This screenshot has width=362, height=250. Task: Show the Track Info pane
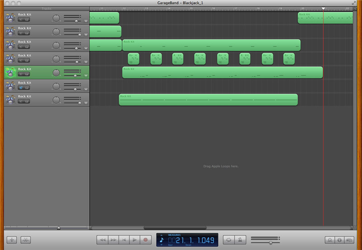point(339,240)
